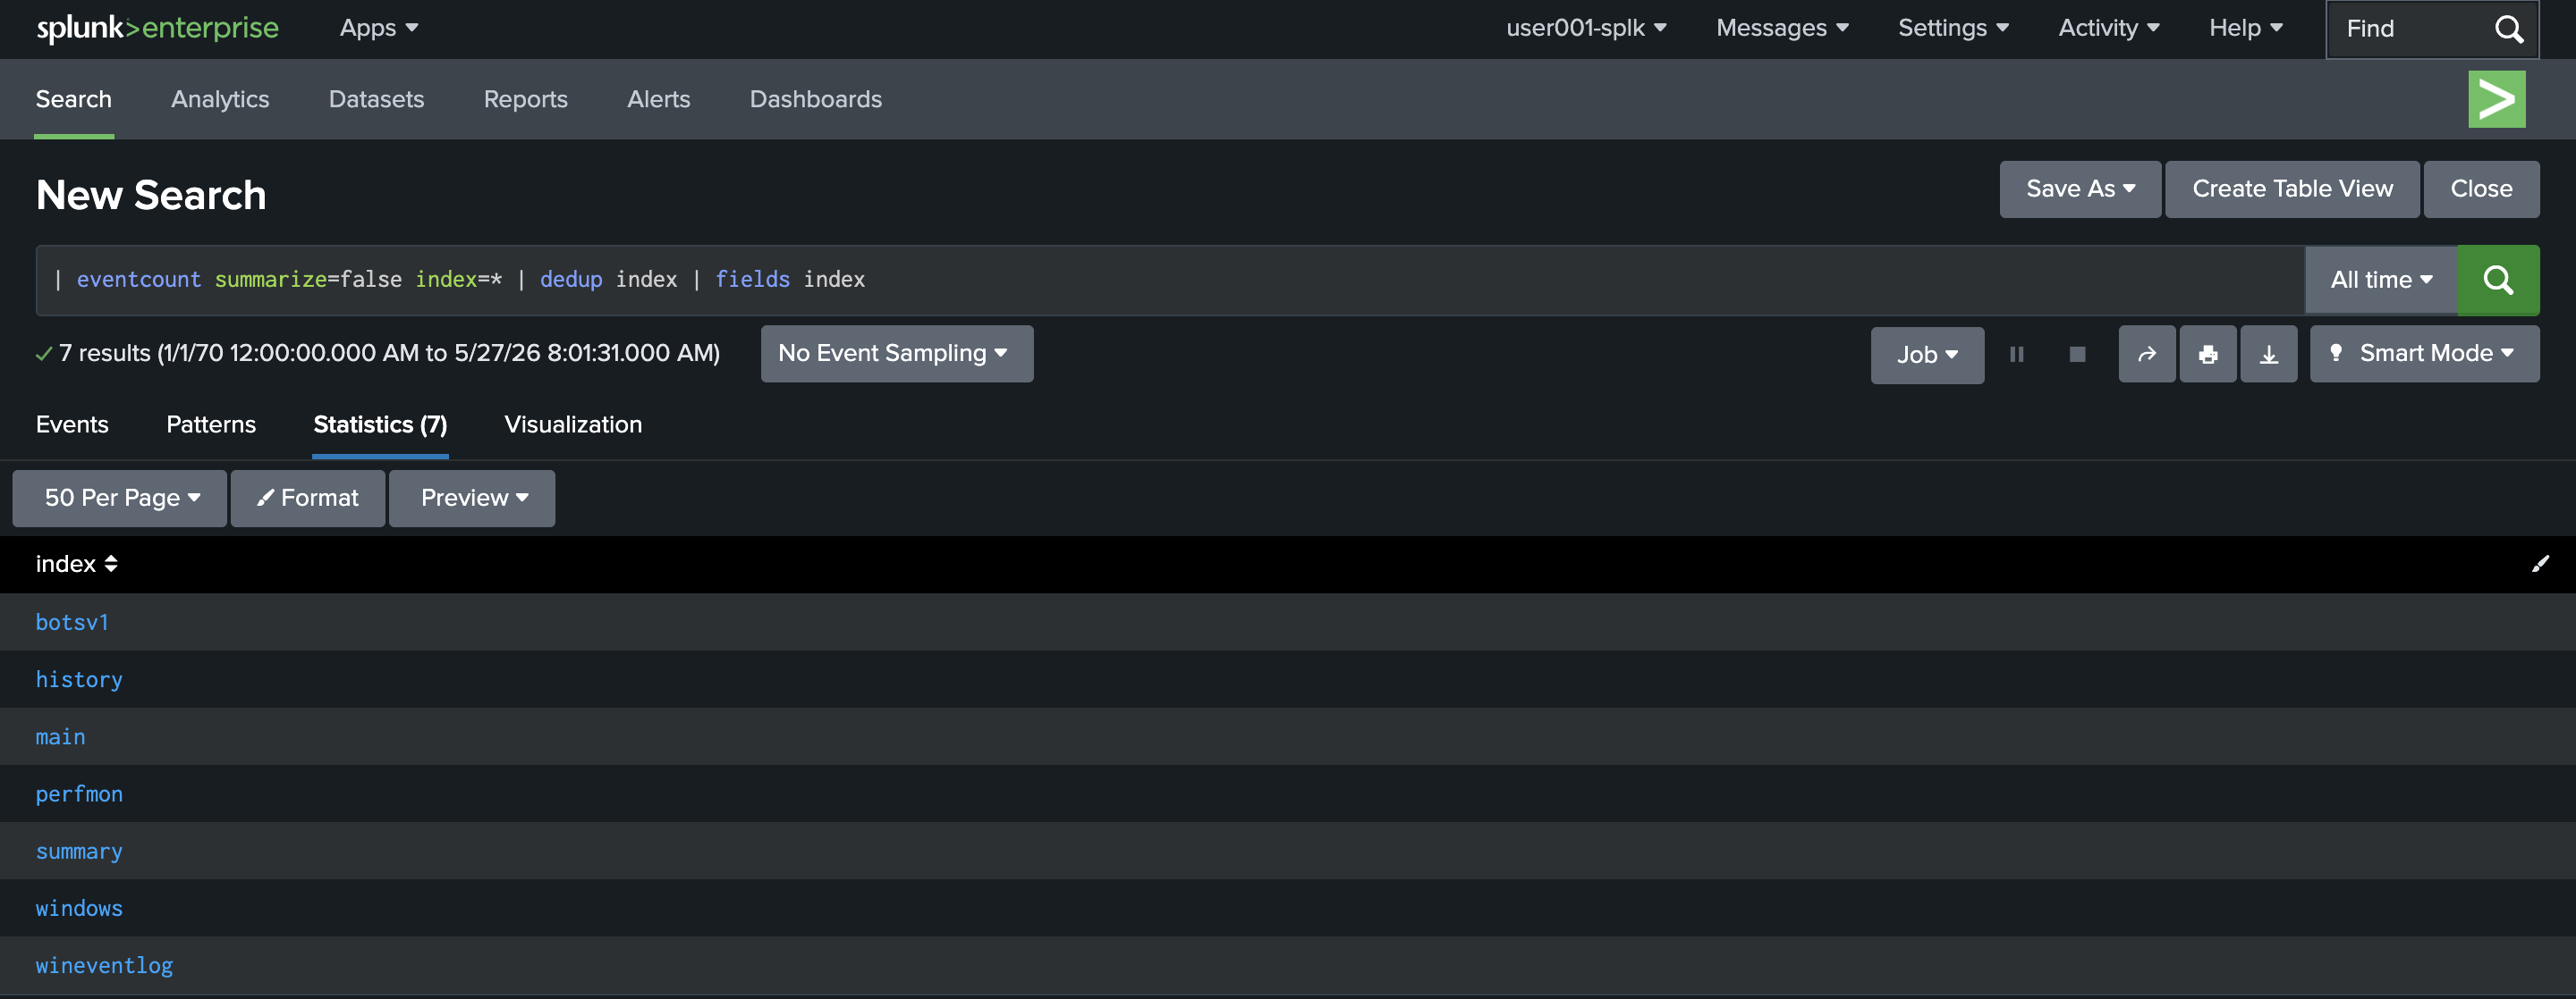This screenshot has height=999, width=2576.
Task: Click the Close button
Action: click(x=2481, y=189)
